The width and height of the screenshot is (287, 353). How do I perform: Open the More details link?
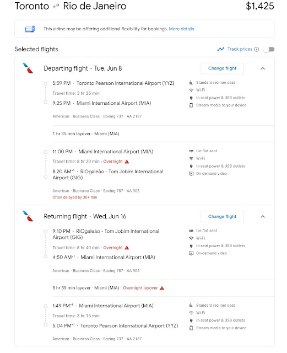point(181,29)
